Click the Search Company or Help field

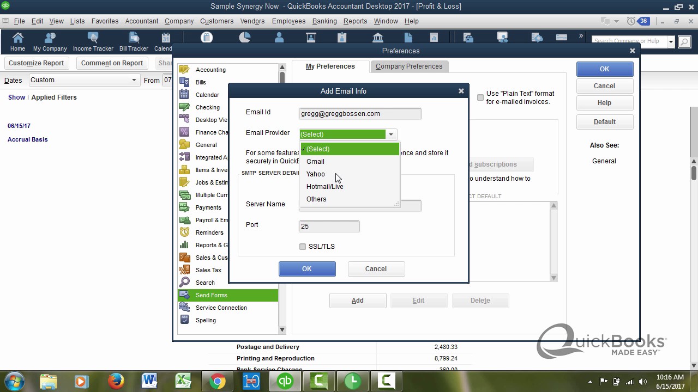click(x=628, y=41)
